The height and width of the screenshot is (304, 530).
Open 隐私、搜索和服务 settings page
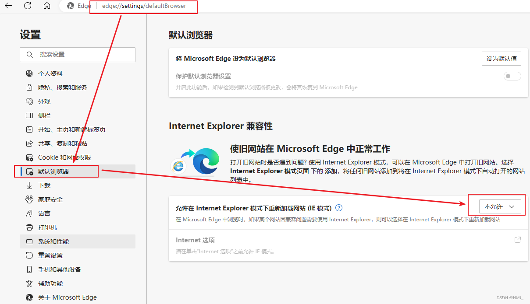(78, 87)
